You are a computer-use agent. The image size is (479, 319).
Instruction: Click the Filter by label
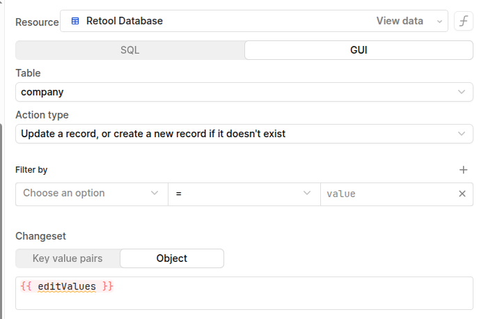pyautogui.click(x=31, y=169)
